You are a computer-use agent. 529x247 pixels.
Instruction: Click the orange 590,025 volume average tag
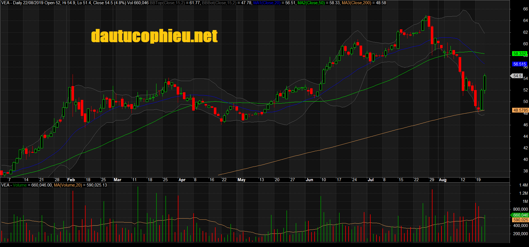[520, 220]
